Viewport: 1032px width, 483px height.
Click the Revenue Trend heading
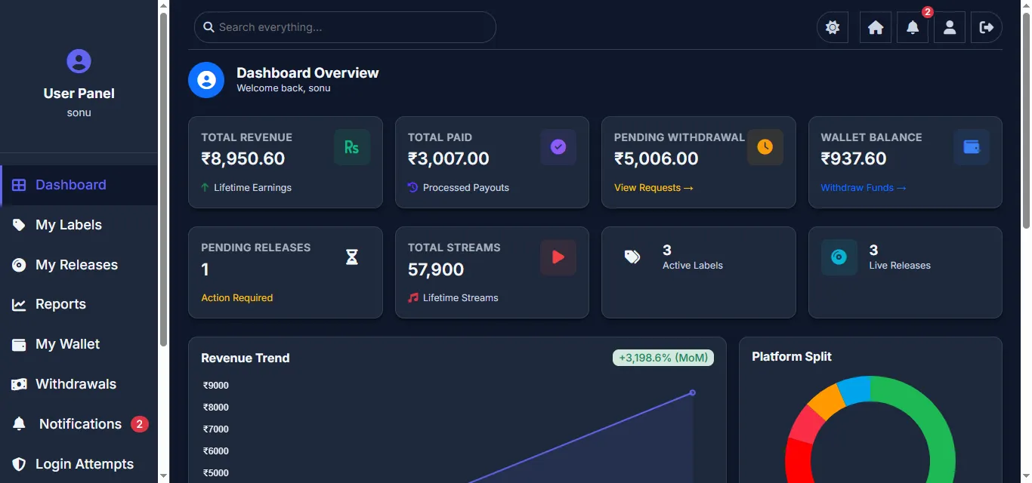coord(246,358)
